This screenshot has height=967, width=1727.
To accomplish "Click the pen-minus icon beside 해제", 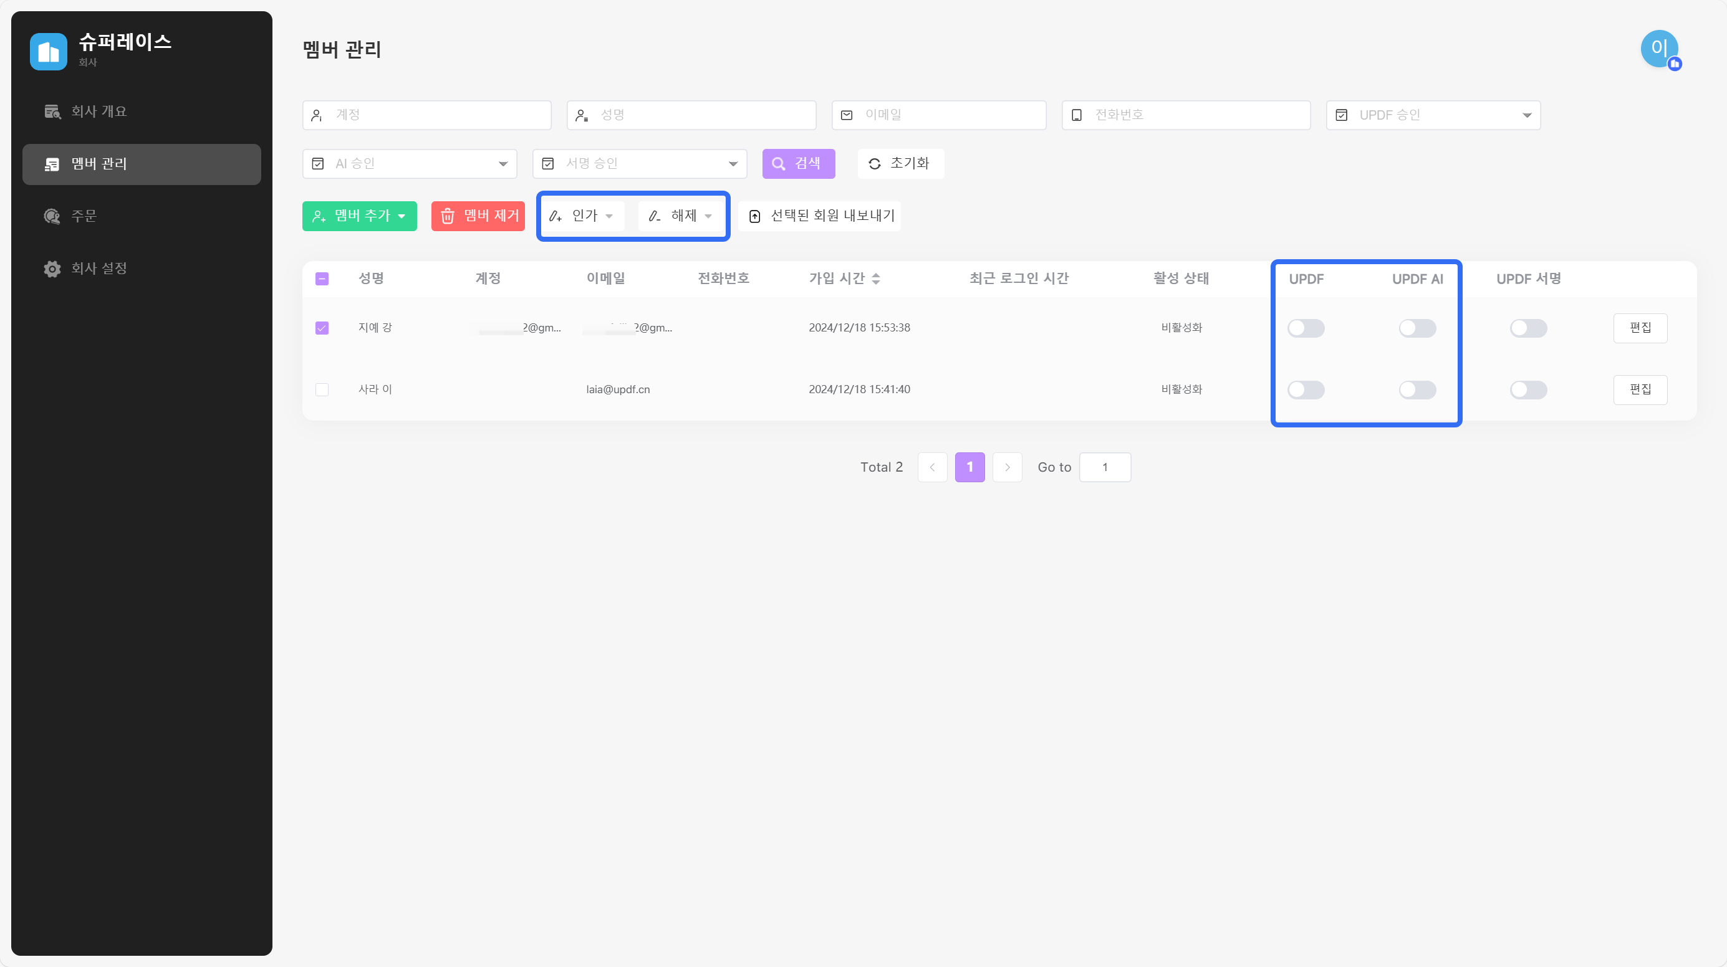I will pyautogui.click(x=655, y=216).
